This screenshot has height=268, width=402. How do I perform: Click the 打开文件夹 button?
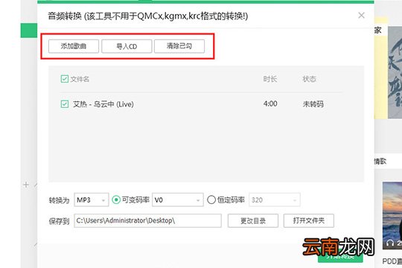point(309,220)
